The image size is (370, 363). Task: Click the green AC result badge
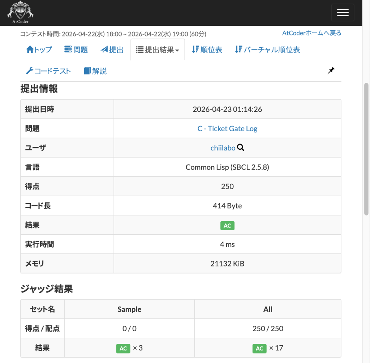click(x=227, y=225)
